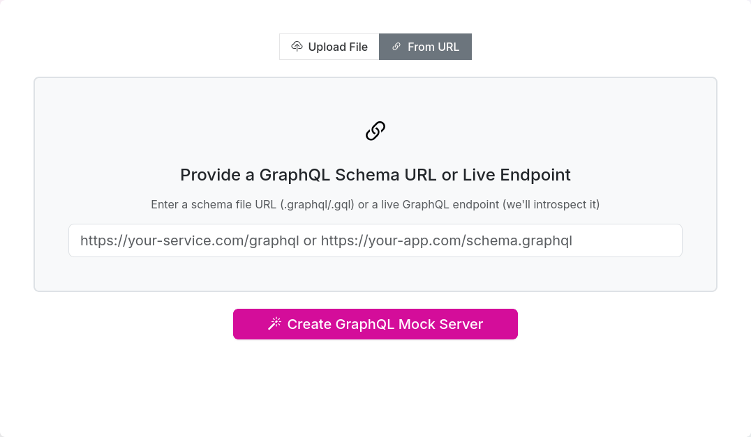Click the chain link icon on From URL tab
751x437 pixels.
[396, 46]
